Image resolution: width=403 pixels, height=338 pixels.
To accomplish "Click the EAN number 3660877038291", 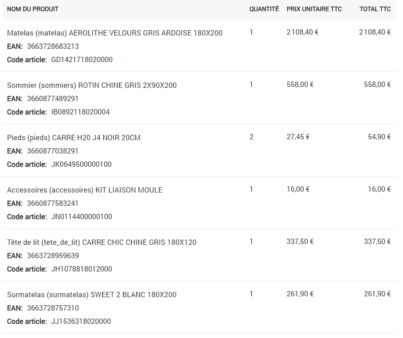I will (53, 151).
